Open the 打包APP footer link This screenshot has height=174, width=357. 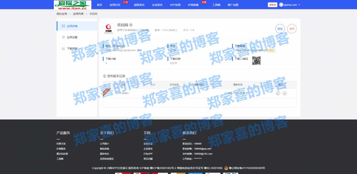tap(148, 154)
